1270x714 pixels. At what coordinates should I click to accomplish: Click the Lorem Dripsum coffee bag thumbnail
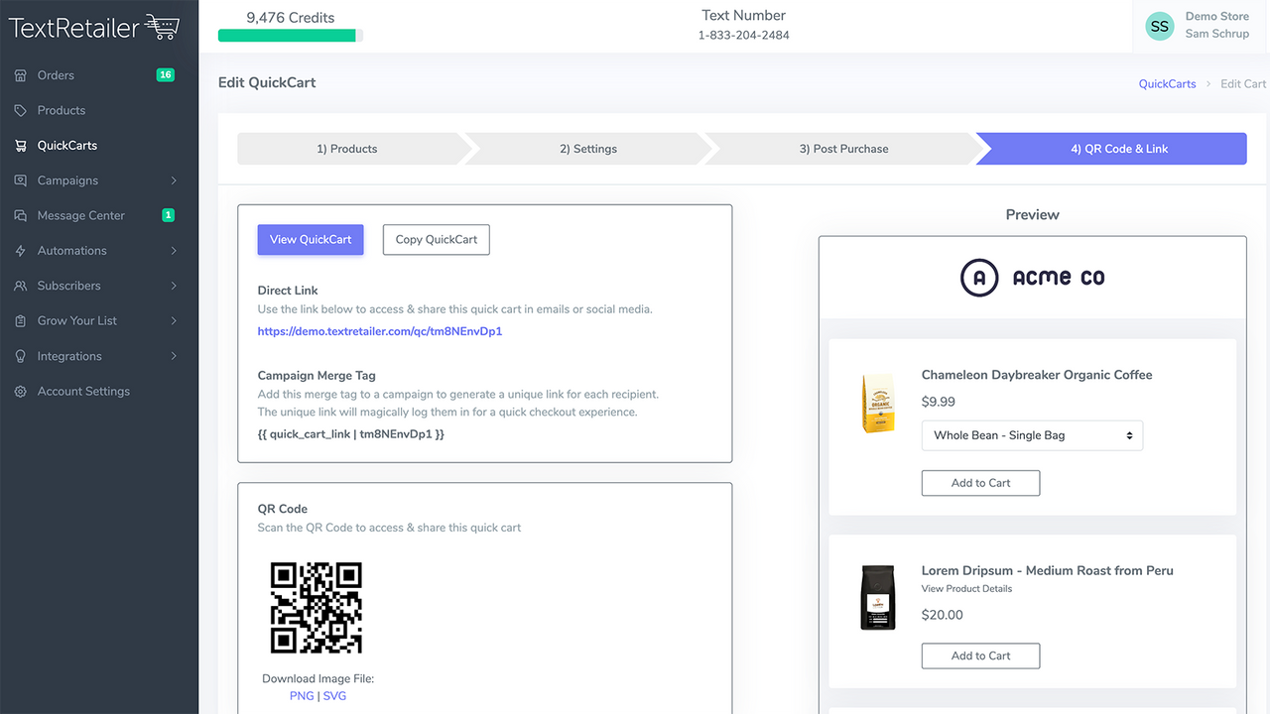point(878,598)
